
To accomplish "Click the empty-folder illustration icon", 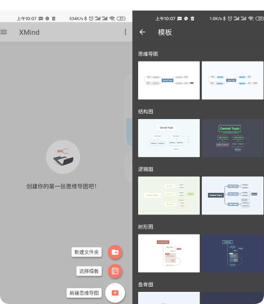I will point(63,157).
